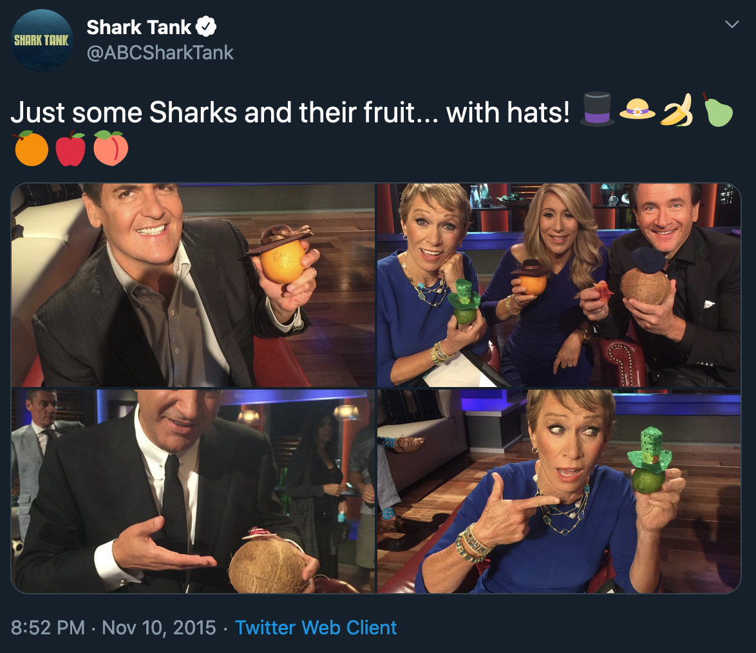
Task: Click the tangerine emoji
Action: 31,148
